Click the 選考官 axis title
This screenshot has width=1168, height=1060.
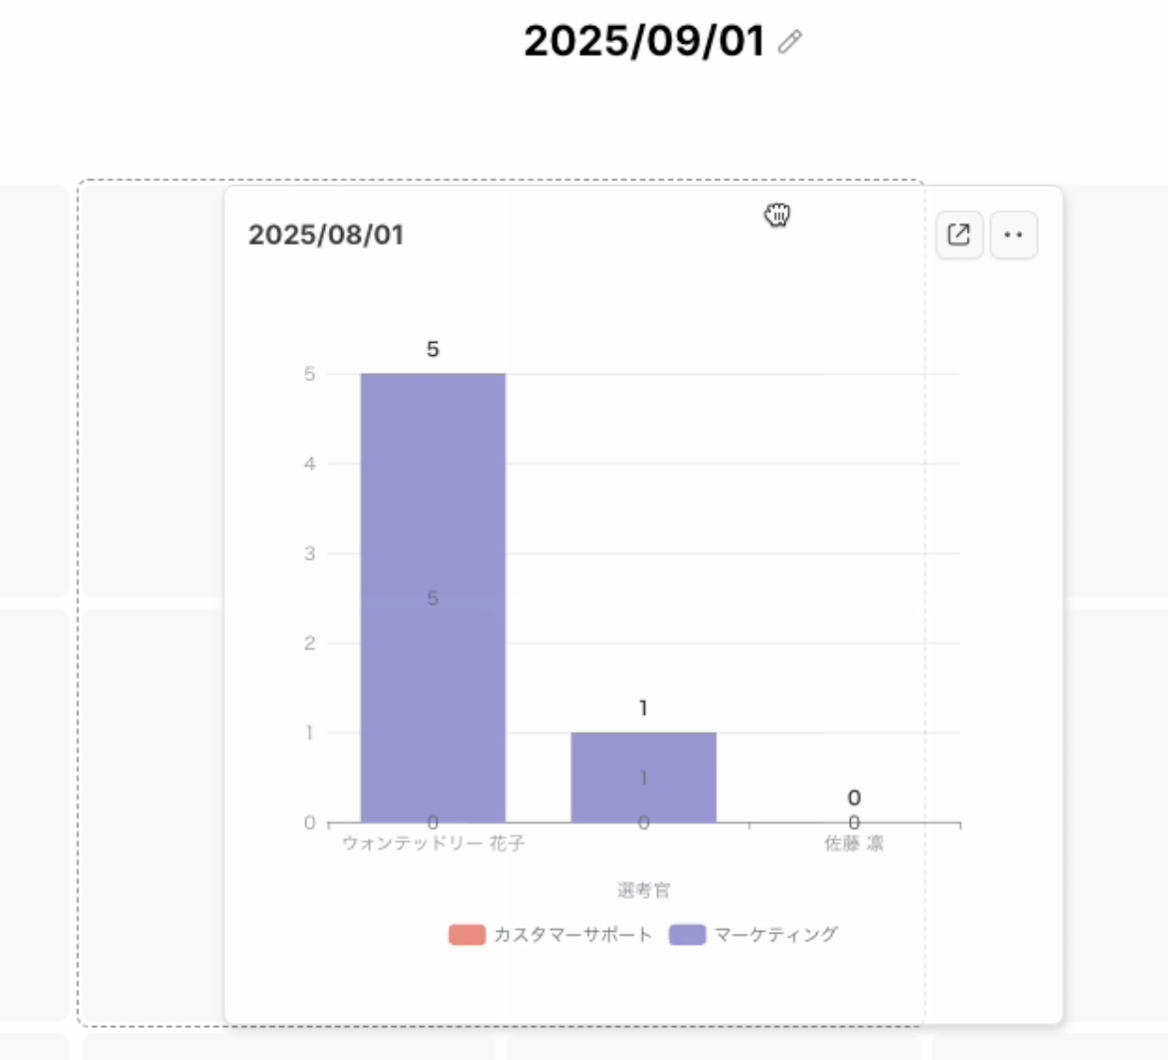(643, 890)
